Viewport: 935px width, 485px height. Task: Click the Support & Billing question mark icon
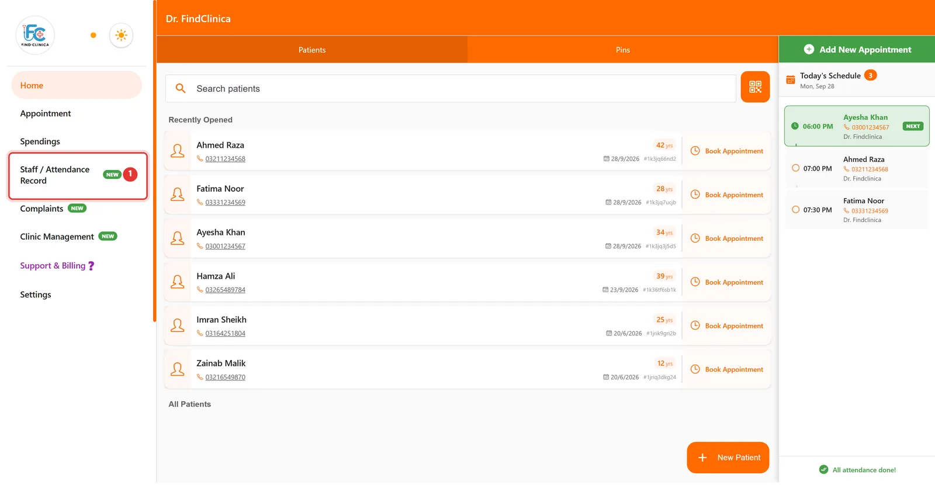(91, 266)
